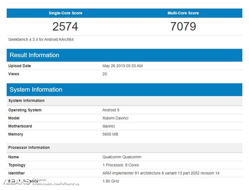Click the 5600 MB memory value
Image resolution: width=249 pixels, height=190 pixels.
coord(110,134)
